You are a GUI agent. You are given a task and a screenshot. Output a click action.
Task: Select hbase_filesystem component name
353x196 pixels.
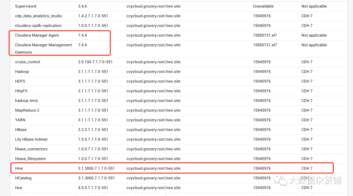click(x=30, y=159)
